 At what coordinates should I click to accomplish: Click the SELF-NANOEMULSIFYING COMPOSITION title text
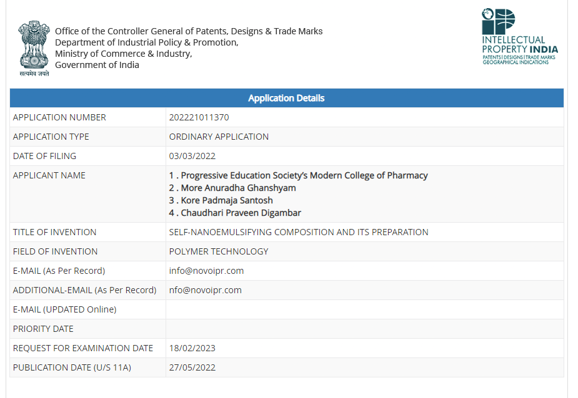299,232
